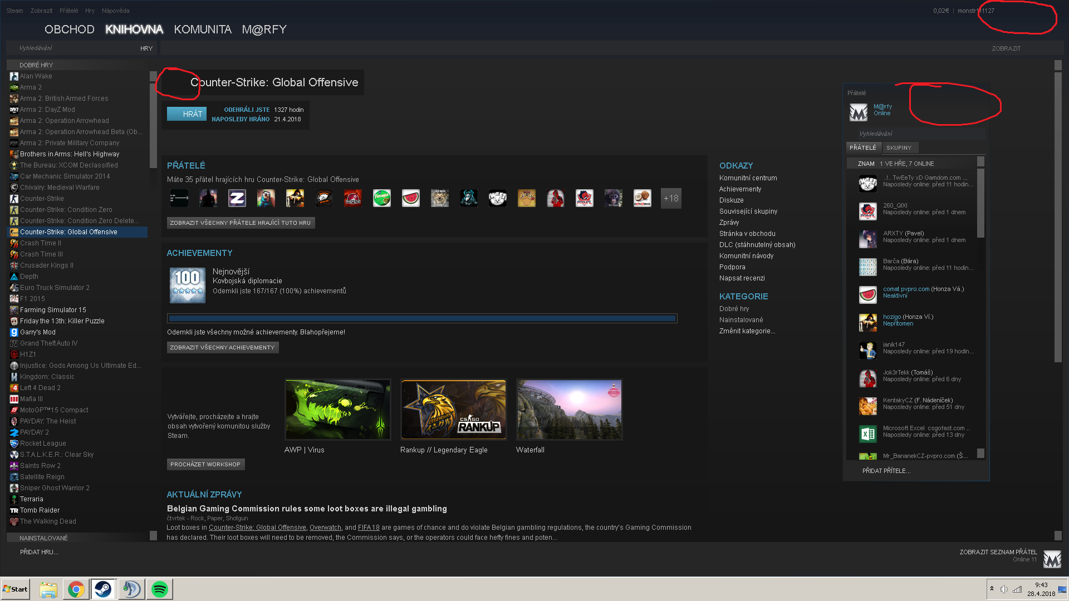The image size is (1069, 601).
Task: Click the watermelon avatar among friends playing CS:GO
Action: point(410,198)
